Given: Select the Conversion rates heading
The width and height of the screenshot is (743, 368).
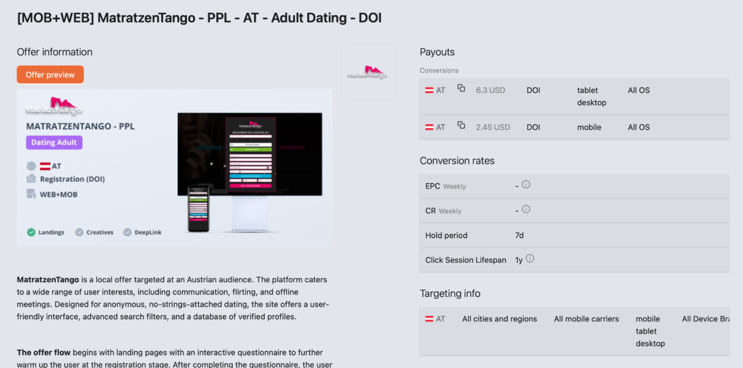Looking at the screenshot, I should (457, 161).
